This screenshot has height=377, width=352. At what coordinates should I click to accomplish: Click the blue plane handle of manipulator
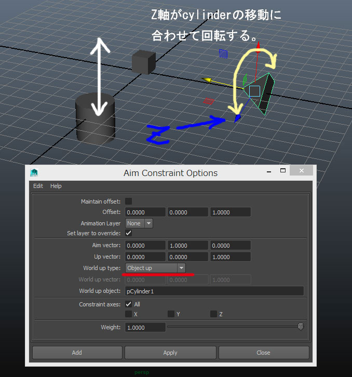tap(223, 53)
